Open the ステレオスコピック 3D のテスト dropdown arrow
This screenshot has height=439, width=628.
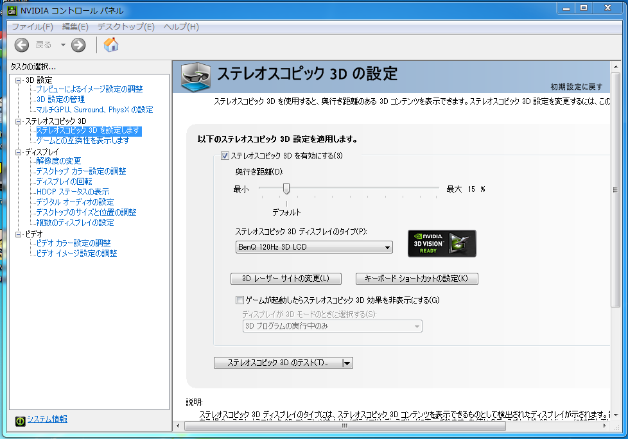pyautogui.click(x=347, y=363)
